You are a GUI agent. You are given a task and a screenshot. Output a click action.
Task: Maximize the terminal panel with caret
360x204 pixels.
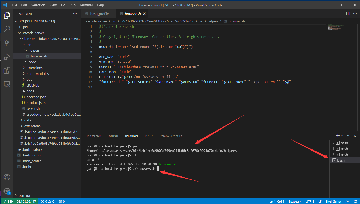[348, 136]
